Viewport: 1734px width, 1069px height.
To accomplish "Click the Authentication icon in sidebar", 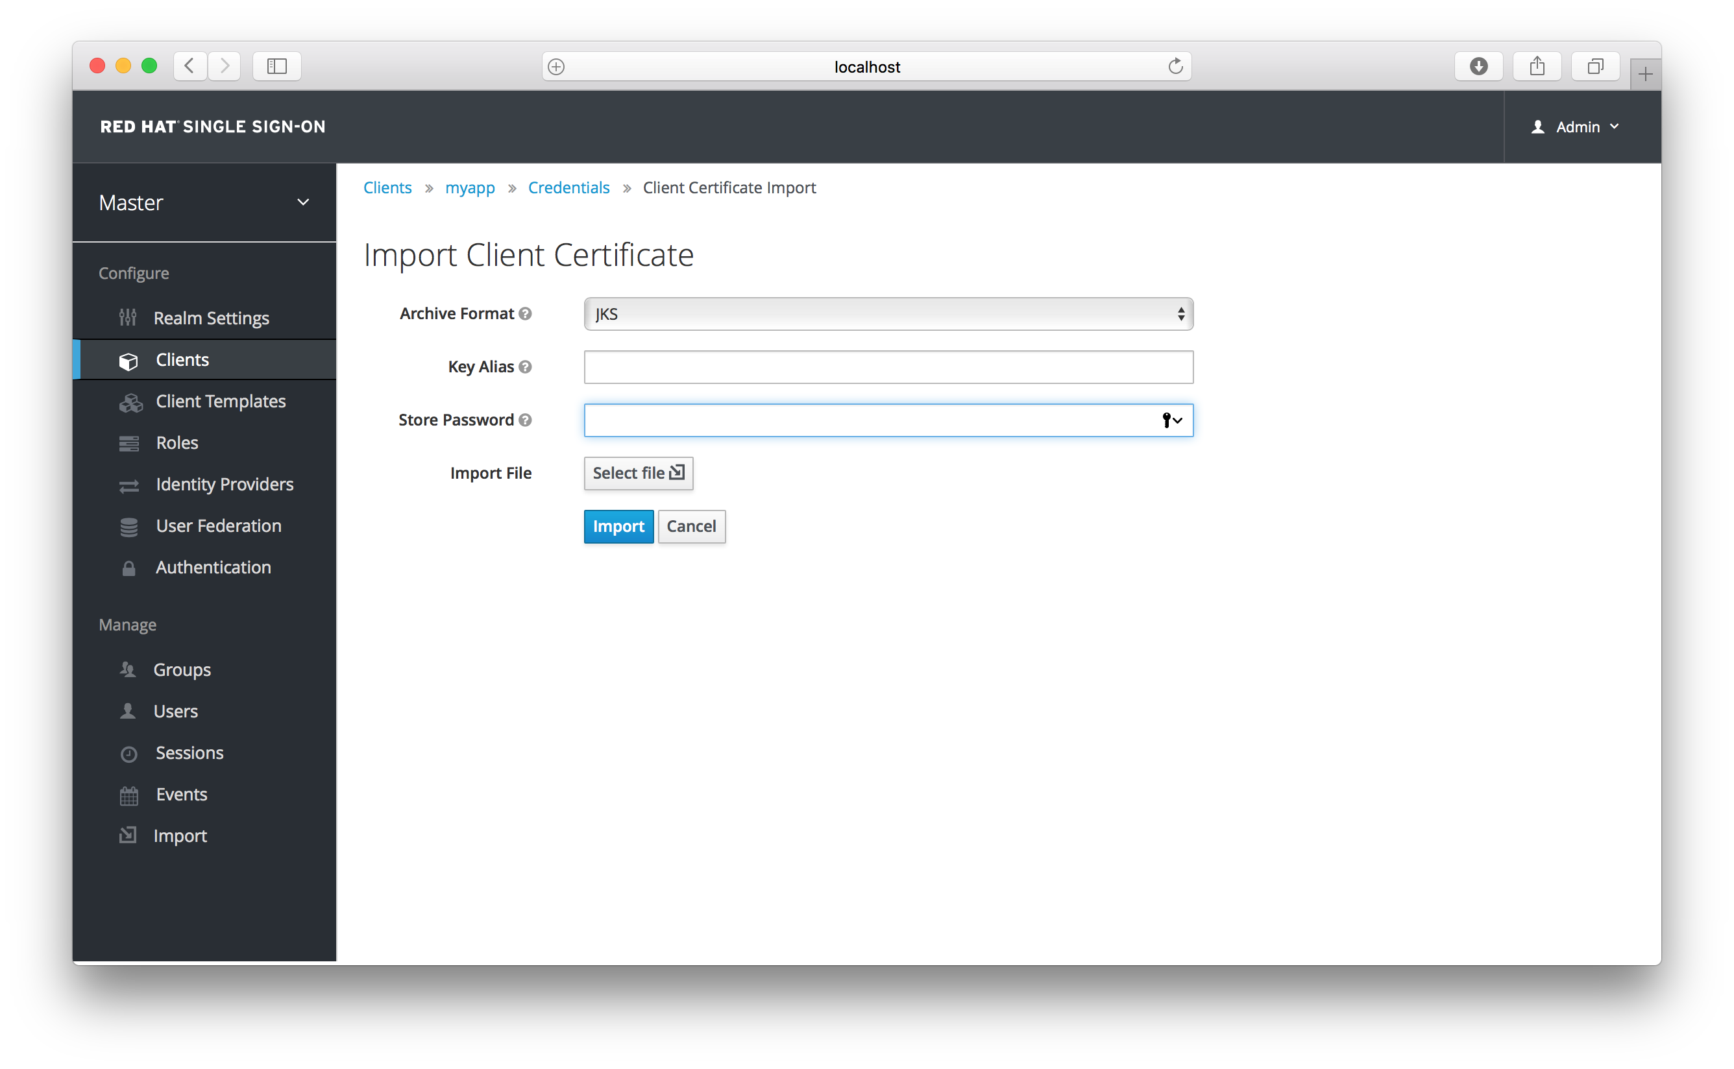I will (128, 568).
